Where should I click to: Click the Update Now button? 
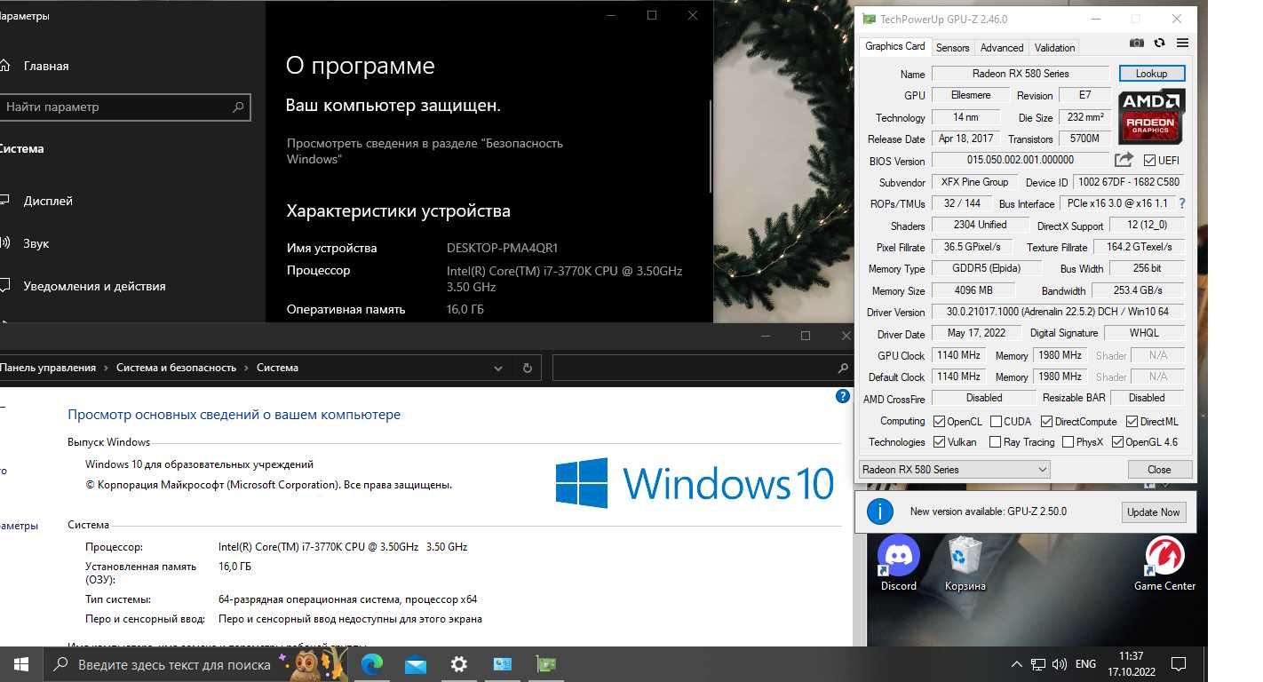click(x=1153, y=512)
